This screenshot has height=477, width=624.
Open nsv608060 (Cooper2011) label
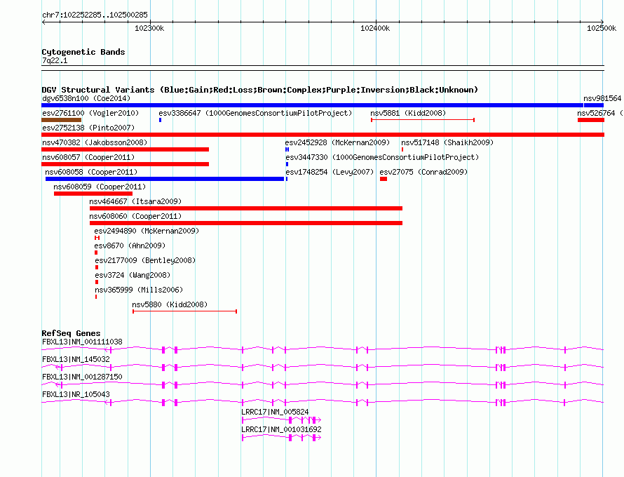click(x=135, y=216)
